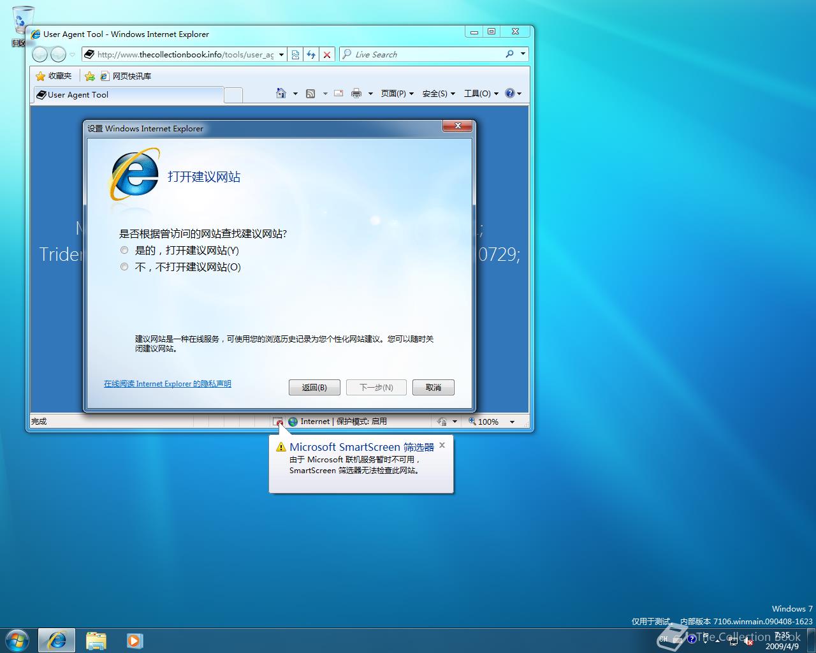Click the CH language indicator
The height and width of the screenshot is (653, 816).
coord(664,639)
